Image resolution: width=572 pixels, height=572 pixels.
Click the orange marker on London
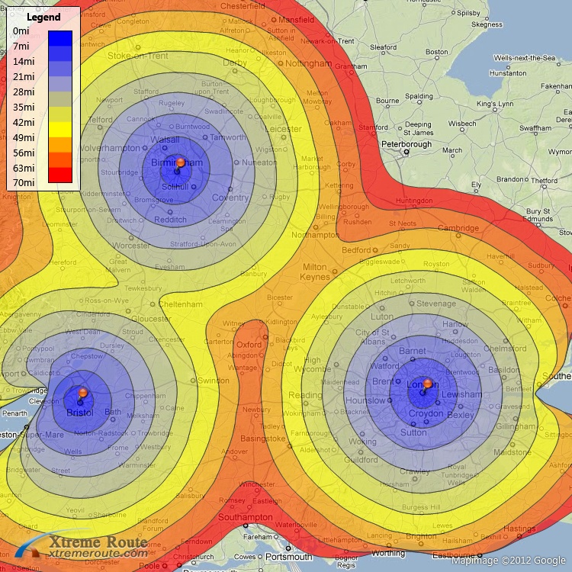(x=428, y=384)
